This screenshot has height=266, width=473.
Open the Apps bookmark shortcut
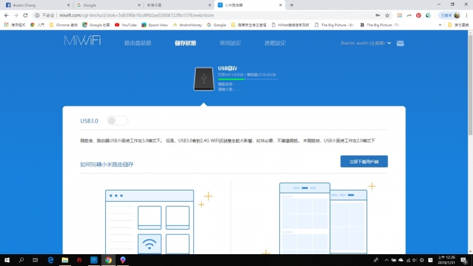(14, 25)
